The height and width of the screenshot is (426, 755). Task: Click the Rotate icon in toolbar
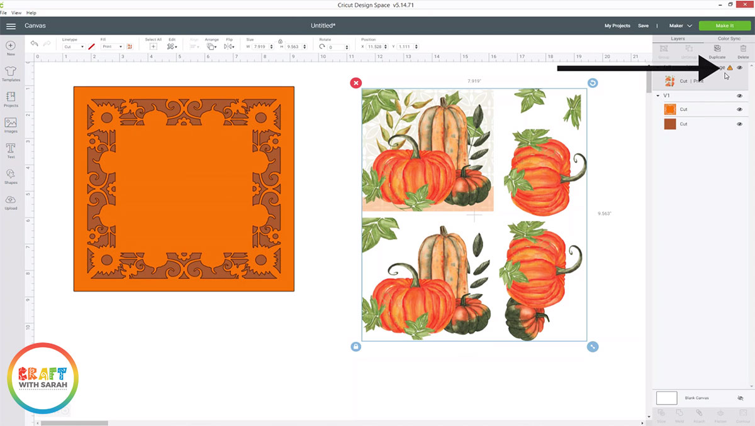pyautogui.click(x=322, y=46)
